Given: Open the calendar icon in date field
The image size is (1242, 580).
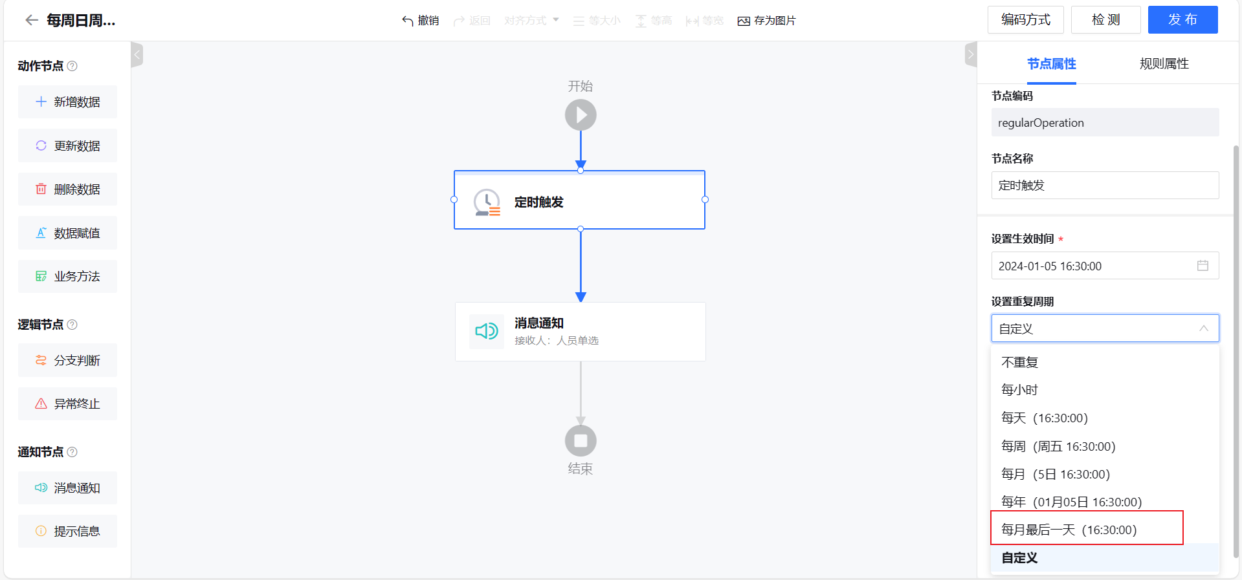Looking at the screenshot, I should [1203, 266].
